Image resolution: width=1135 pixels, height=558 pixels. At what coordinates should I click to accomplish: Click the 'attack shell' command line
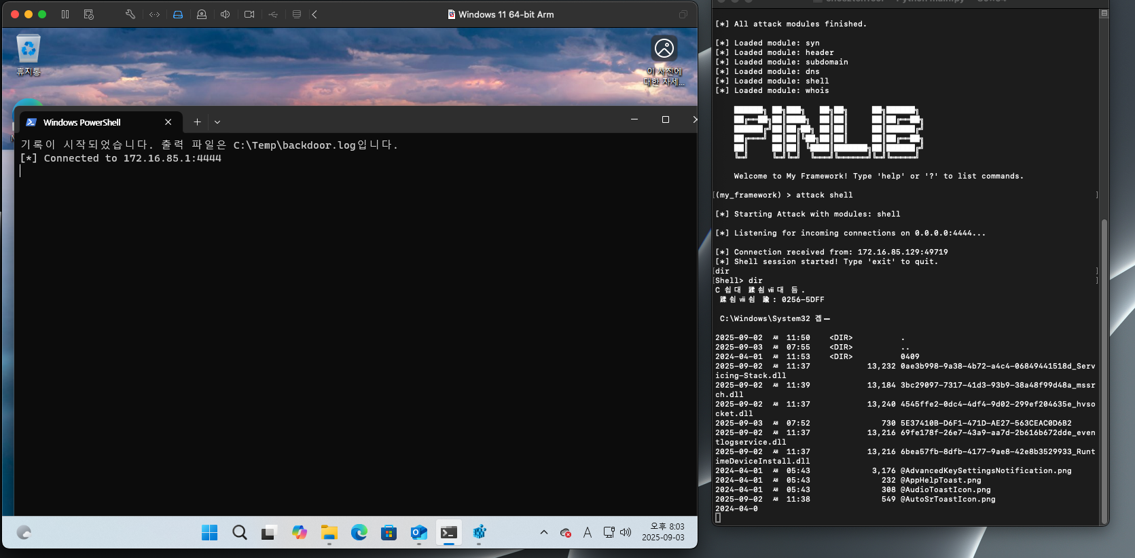785,195
